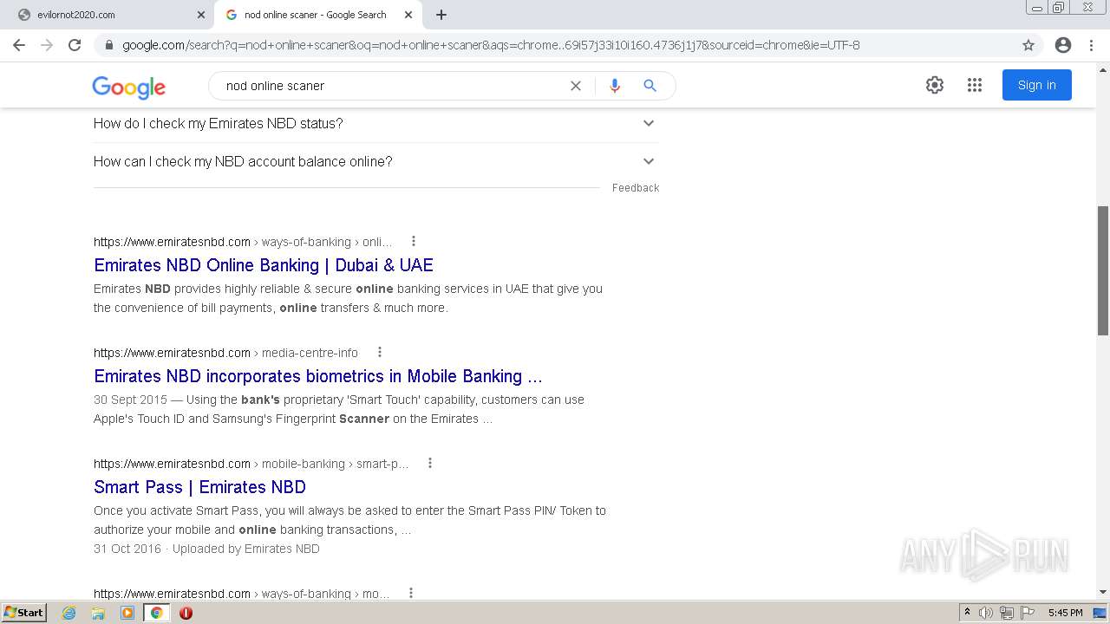
Task: Clear the search box text
Action: tap(575, 86)
